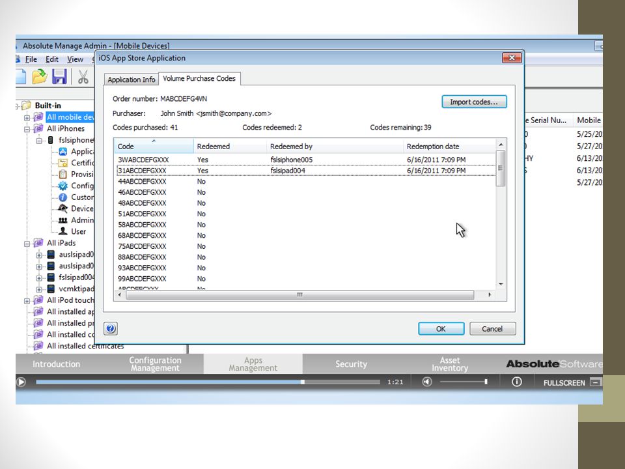Go to the Configuration Management section
The height and width of the screenshot is (469, 625).
155,363
